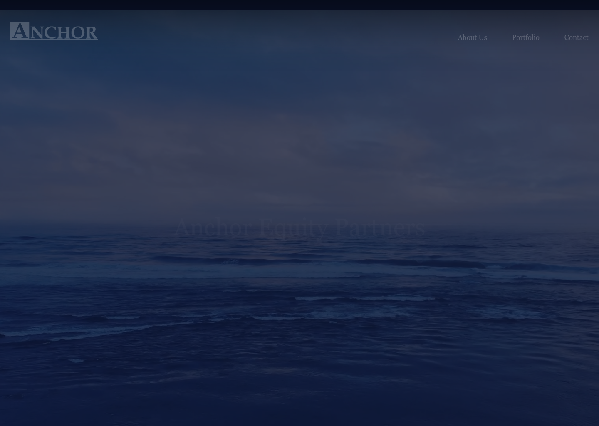Click the Anchor Equity Partners heading
Viewport: 599px width, 426px height.
pos(299,228)
